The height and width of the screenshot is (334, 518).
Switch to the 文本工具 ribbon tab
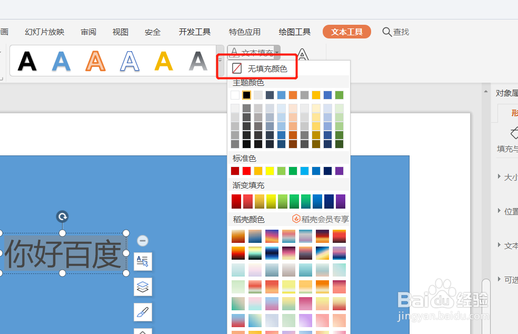coord(346,32)
